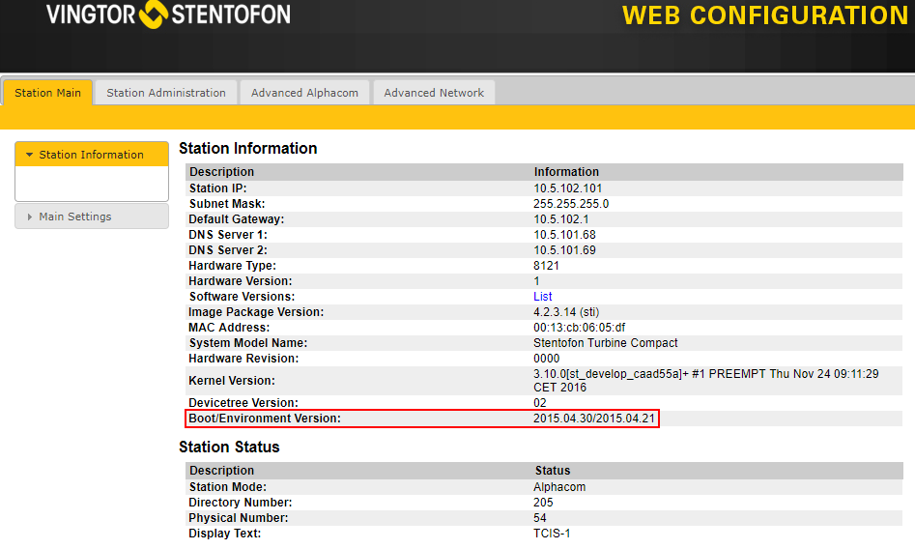Click the Hardware Version value 1
This screenshot has height=549, width=915.
coord(537,281)
